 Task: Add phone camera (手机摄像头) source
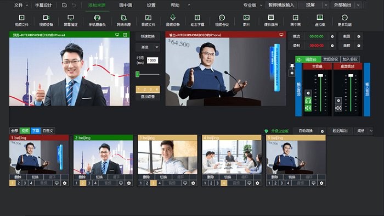pyautogui.click(x=97, y=20)
